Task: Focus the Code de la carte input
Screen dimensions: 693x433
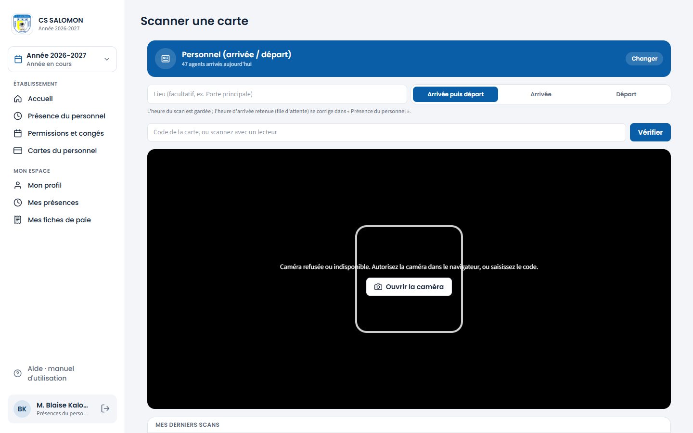Action: click(386, 132)
